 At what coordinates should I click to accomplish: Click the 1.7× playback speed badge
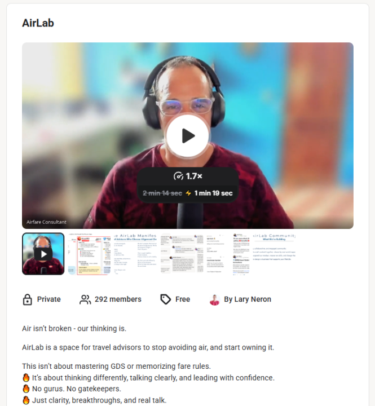188,176
